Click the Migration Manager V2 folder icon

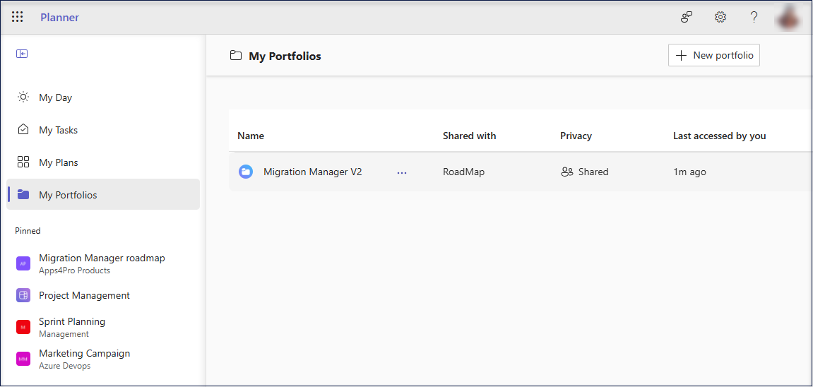246,172
